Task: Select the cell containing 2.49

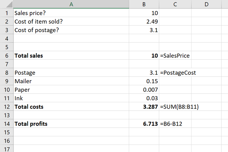Action: [144, 21]
